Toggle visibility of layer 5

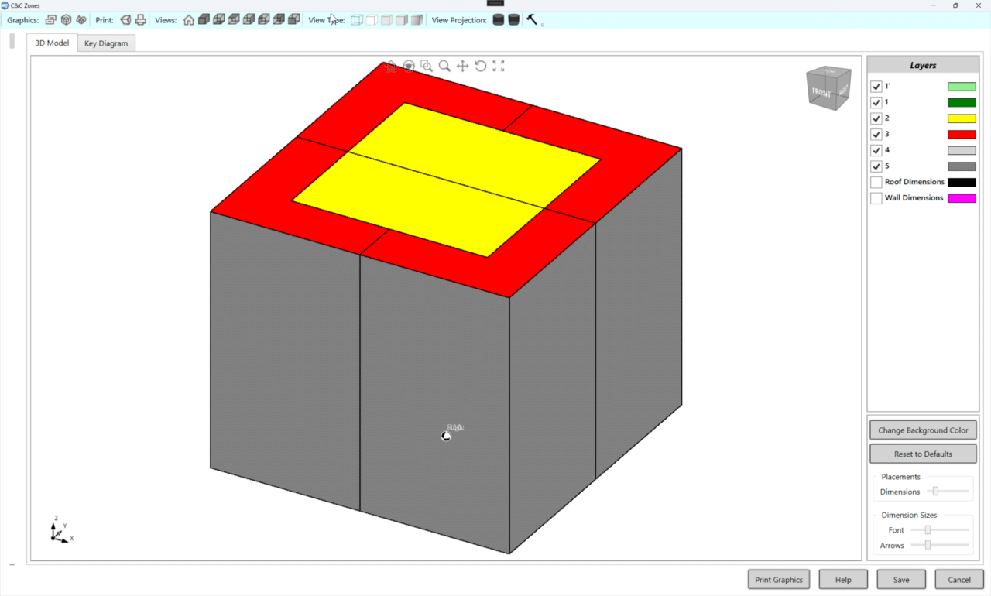[x=876, y=166]
